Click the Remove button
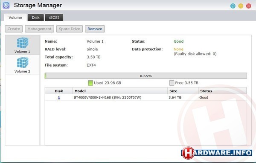The height and width of the screenshot is (163, 256). pos(95,29)
